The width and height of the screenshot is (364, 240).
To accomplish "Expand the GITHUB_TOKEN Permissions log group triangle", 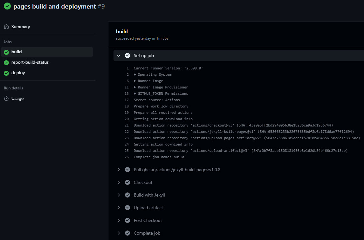I will [135, 94].
